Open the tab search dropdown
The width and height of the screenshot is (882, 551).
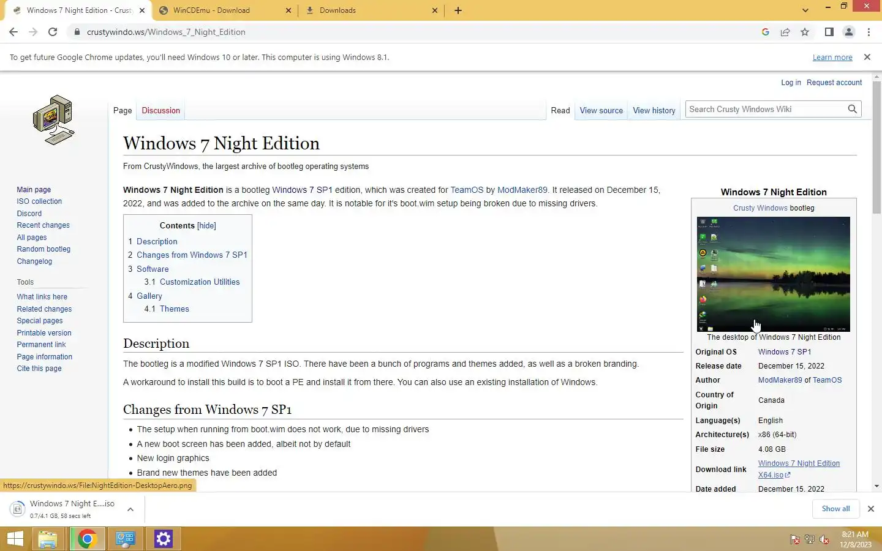pyautogui.click(x=805, y=10)
